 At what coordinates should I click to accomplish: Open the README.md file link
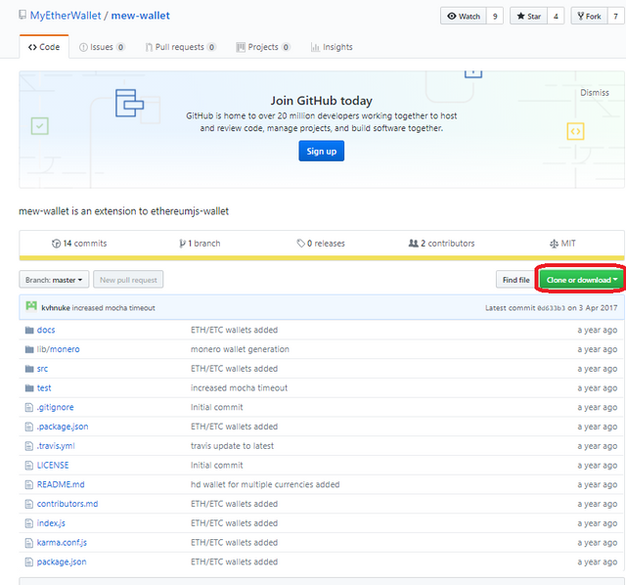click(x=61, y=484)
